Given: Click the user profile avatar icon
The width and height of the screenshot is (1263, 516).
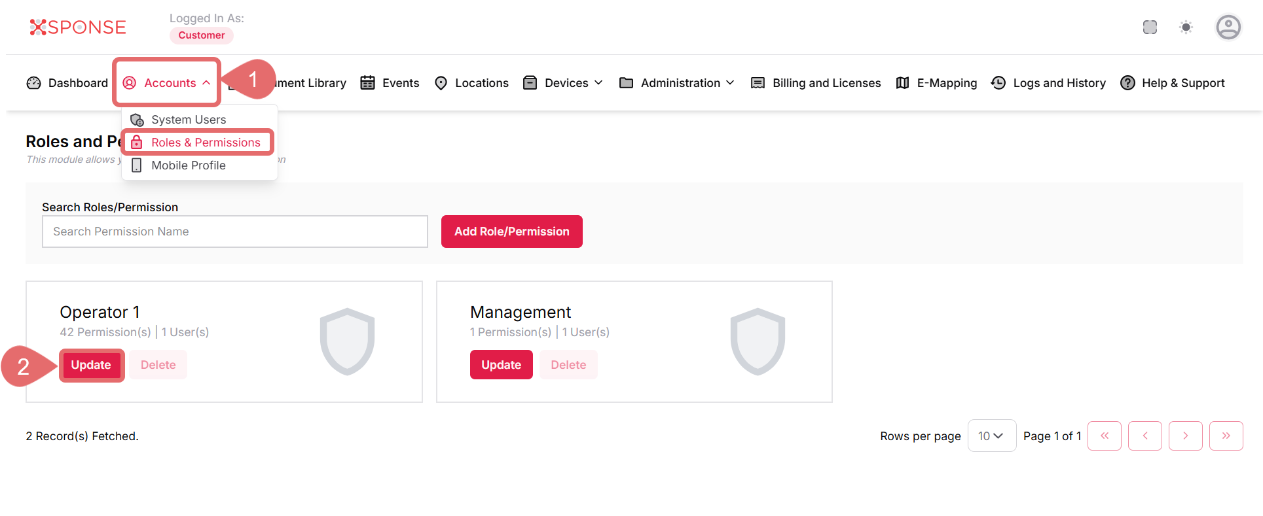Looking at the screenshot, I should click(1228, 27).
